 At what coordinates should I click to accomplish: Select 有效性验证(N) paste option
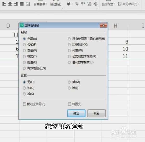34,68
